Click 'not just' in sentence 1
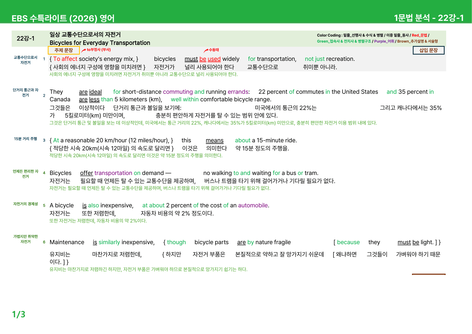Viewport: 472px width, 334px height. pyautogui.click(x=315, y=59)
